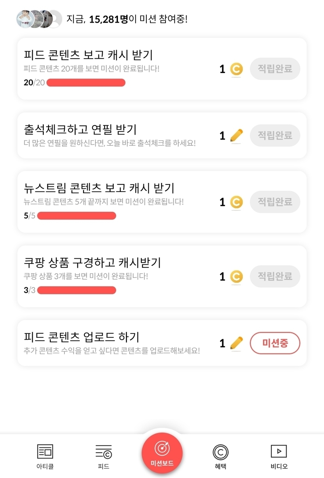Tap pencil icon on 출석체크 mission
This screenshot has width=324, height=478.
[x=236, y=136]
